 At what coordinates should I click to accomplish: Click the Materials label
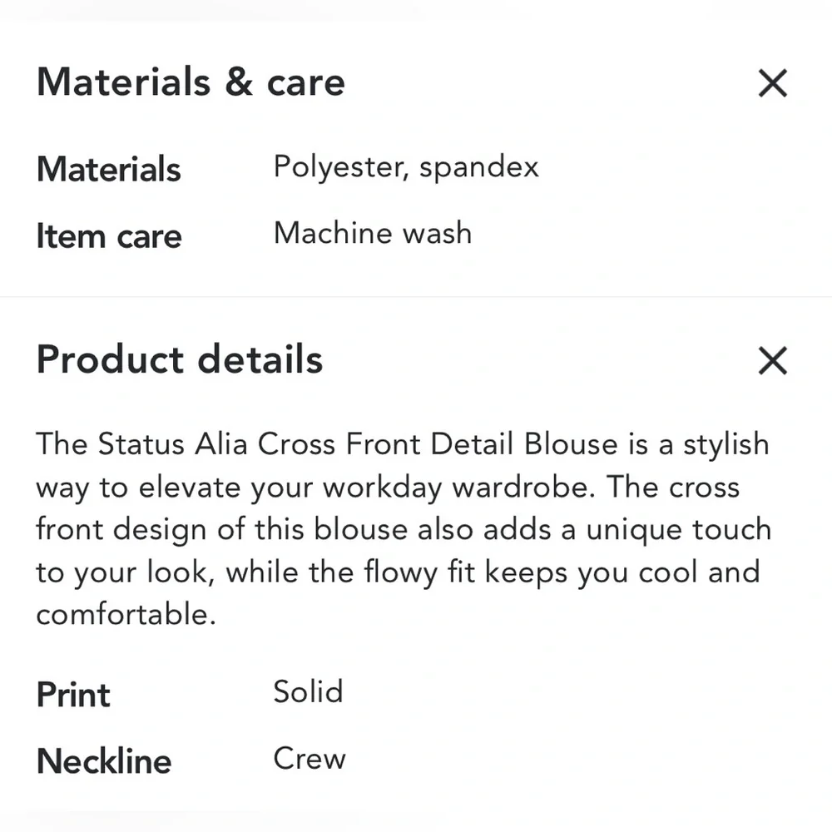click(109, 170)
